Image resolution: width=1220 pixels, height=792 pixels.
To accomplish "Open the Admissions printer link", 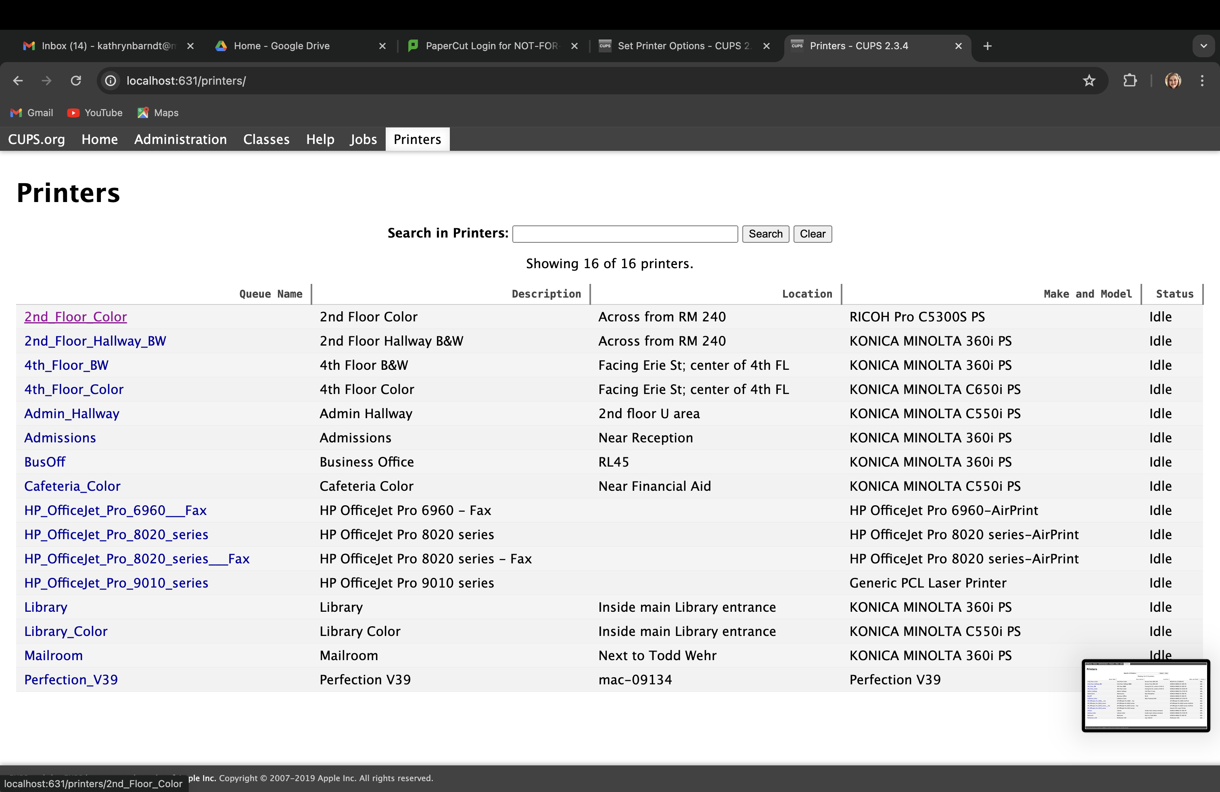I will tap(60, 438).
